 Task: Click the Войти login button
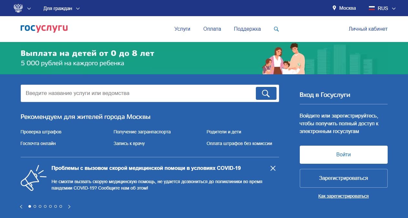[x=343, y=155]
